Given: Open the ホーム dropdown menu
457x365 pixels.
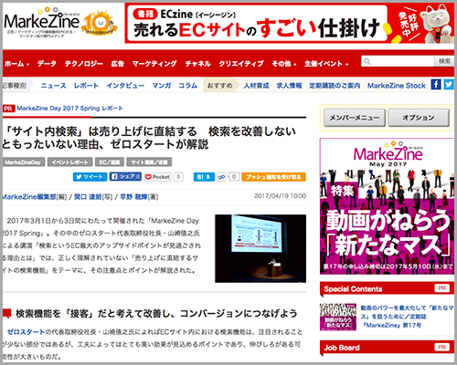Looking at the screenshot, I should (x=16, y=64).
